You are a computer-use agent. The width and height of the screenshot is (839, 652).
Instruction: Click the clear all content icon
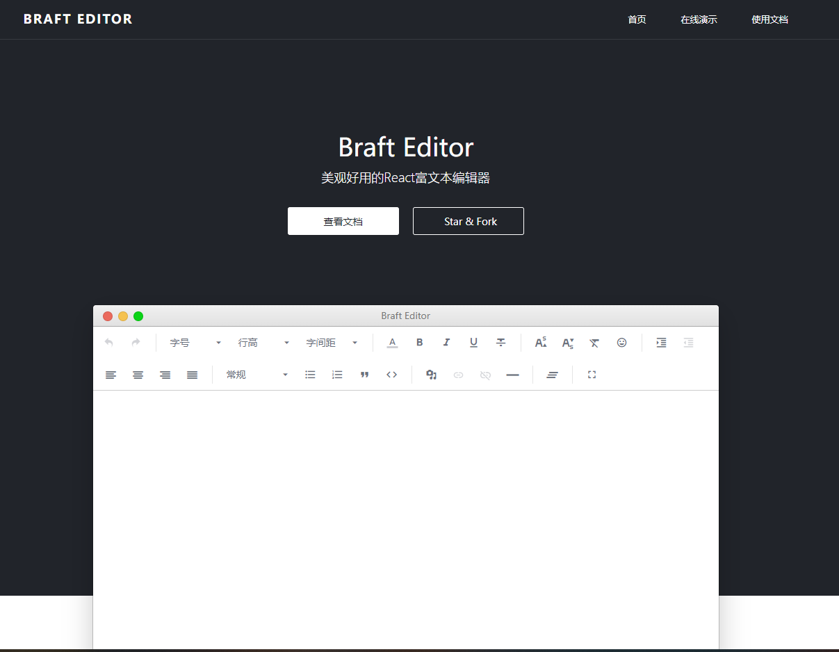(552, 375)
